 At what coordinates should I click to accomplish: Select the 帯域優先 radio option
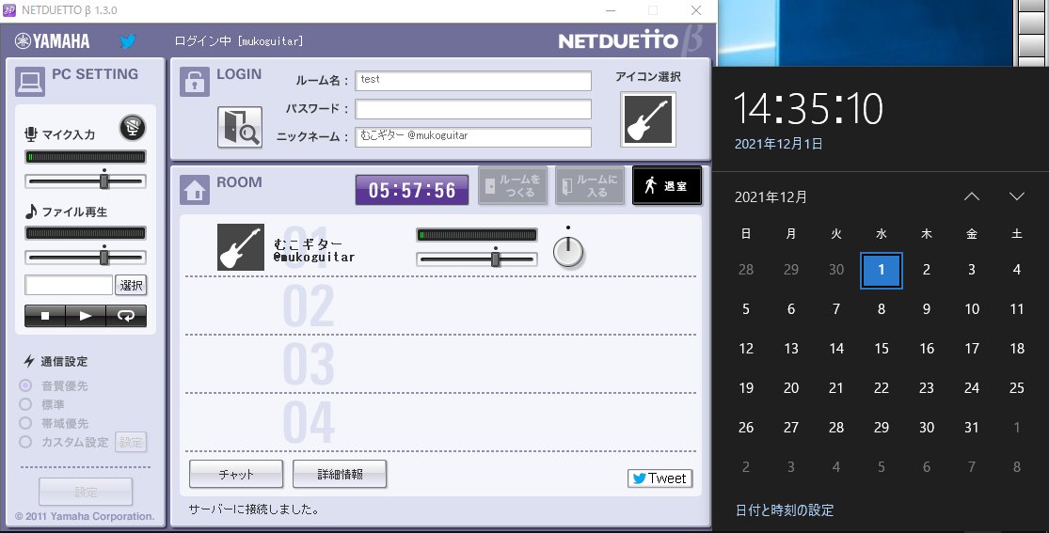(x=25, y=423)
